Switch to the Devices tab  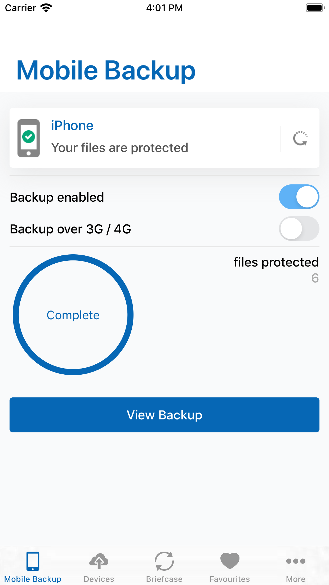[x=99, y=567]
